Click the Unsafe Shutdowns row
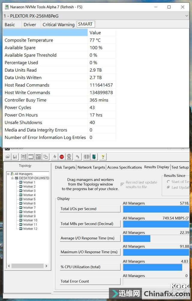 pyautogui.click(x=59, y=123)
